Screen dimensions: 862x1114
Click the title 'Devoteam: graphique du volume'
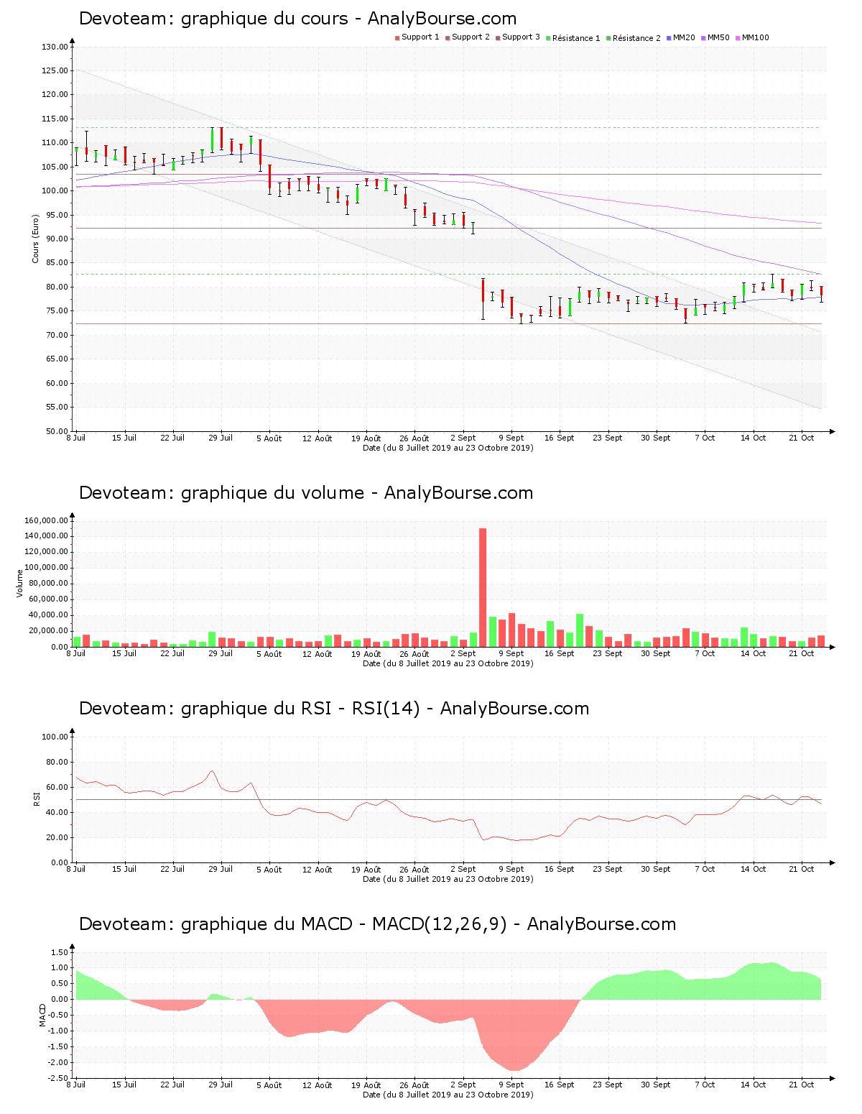pyautogui.click(x=222, y=493)
